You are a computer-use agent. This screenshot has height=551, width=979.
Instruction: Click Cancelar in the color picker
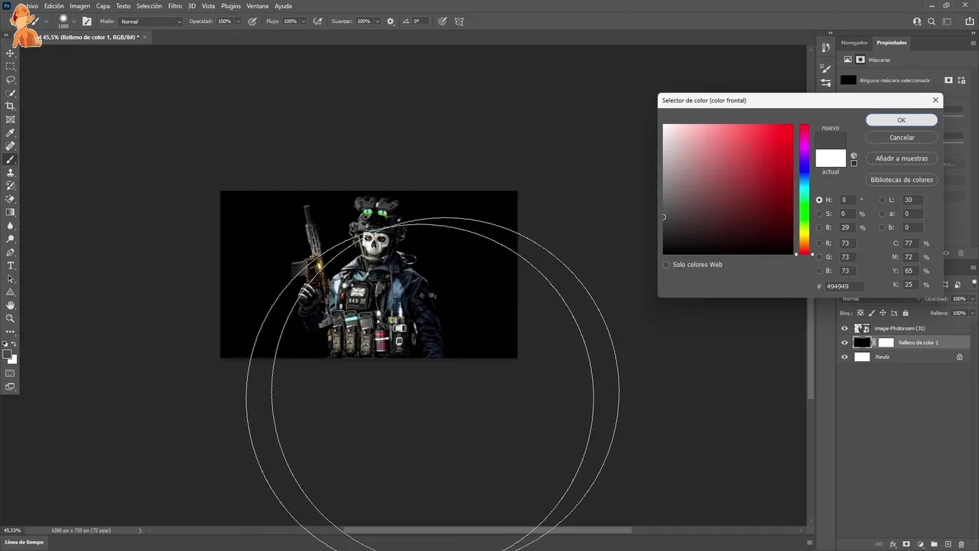point(902,138)
